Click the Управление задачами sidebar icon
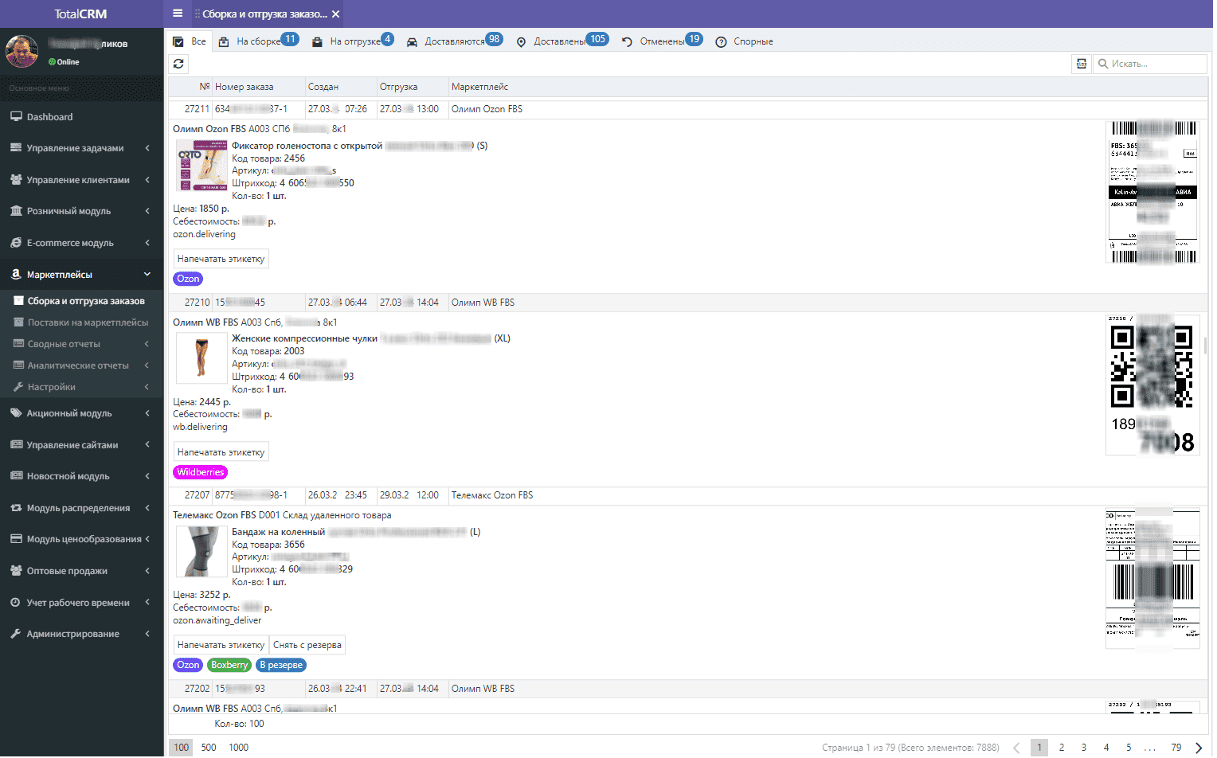Viewport: 1217px width, 758px height. point(16,148)
